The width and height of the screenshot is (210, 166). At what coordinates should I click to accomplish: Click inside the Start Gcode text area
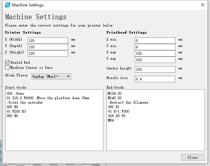pyautogui.click(x=54, y=134)
